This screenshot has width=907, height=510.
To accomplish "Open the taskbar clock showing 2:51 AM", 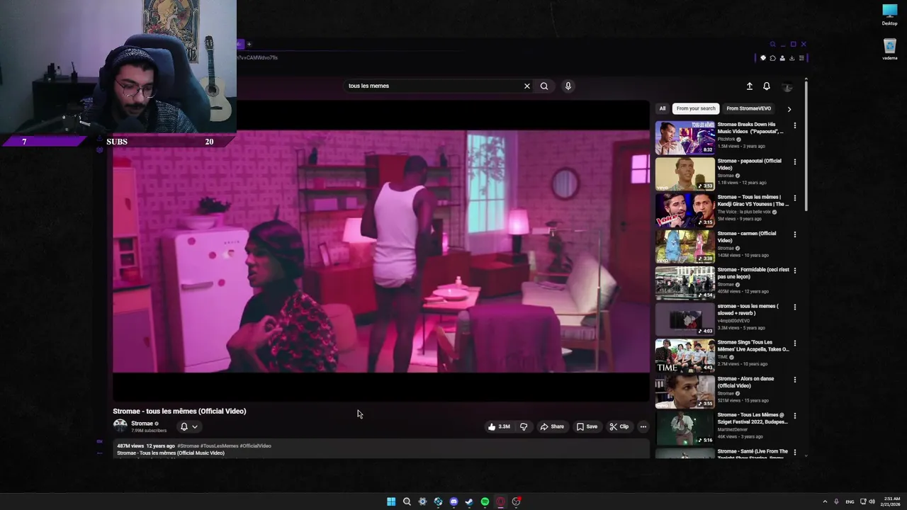I will (891, 501).
